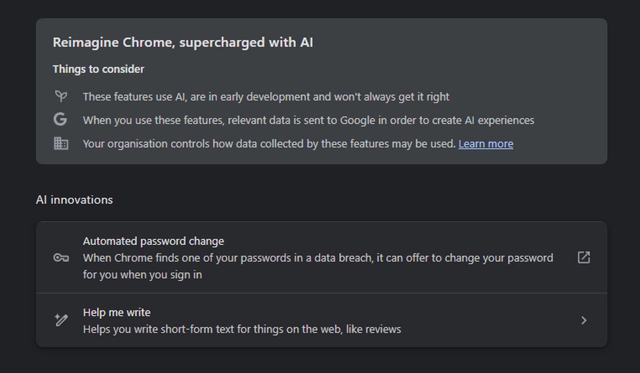Click the 'Helps you write short-form text' description
This screenshot has width=640, height=373.
[x=241, y=329]
